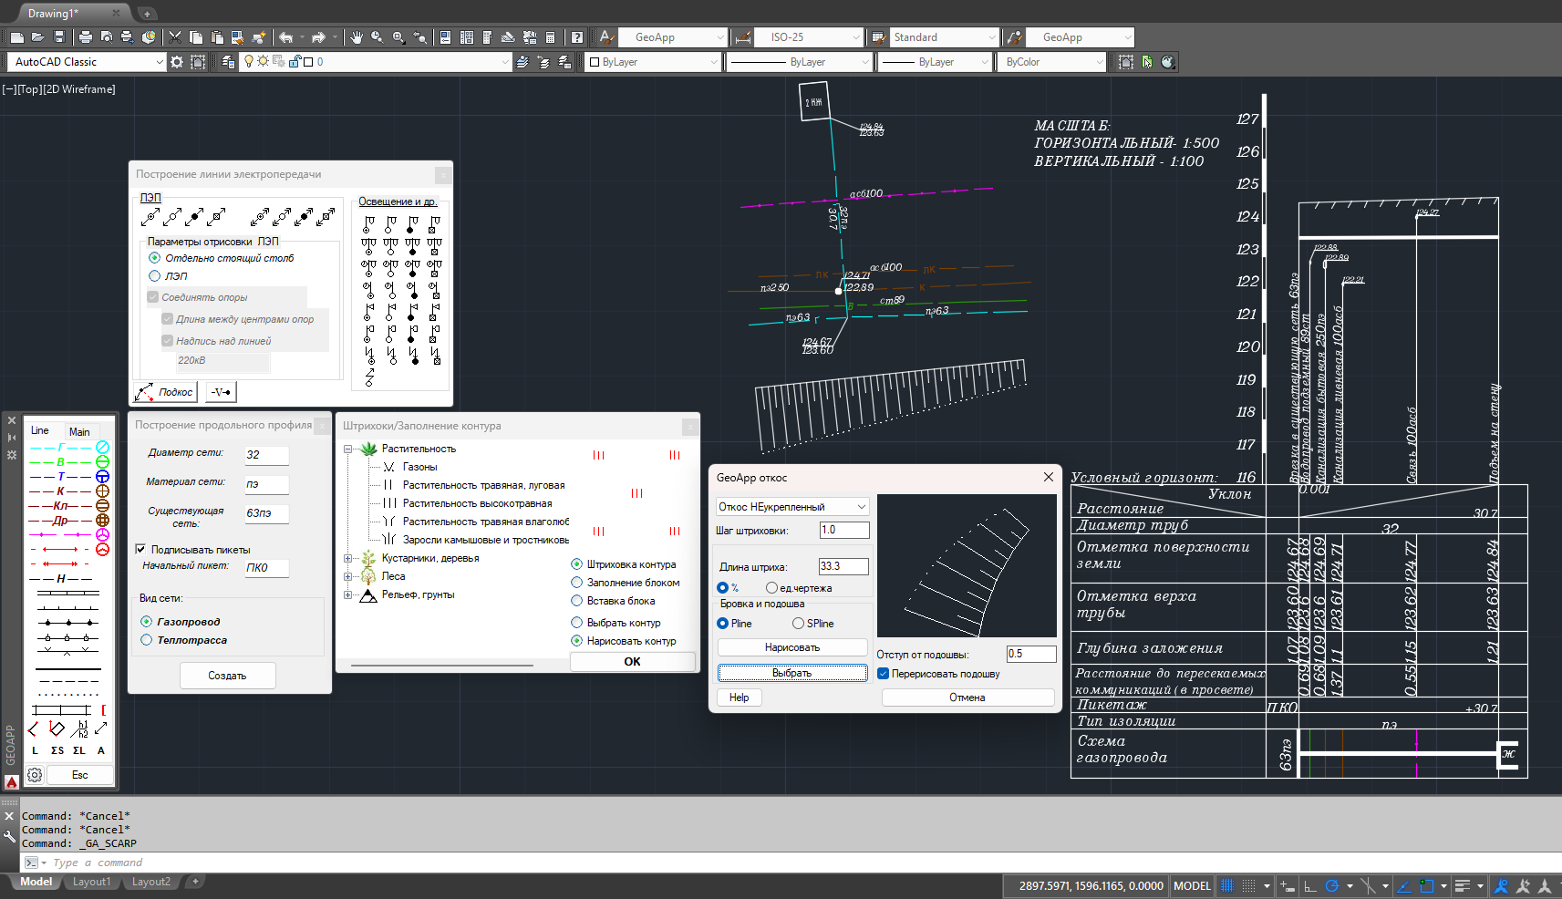
Task: Select the Cut scissors icon
Action: click(174, 37)
